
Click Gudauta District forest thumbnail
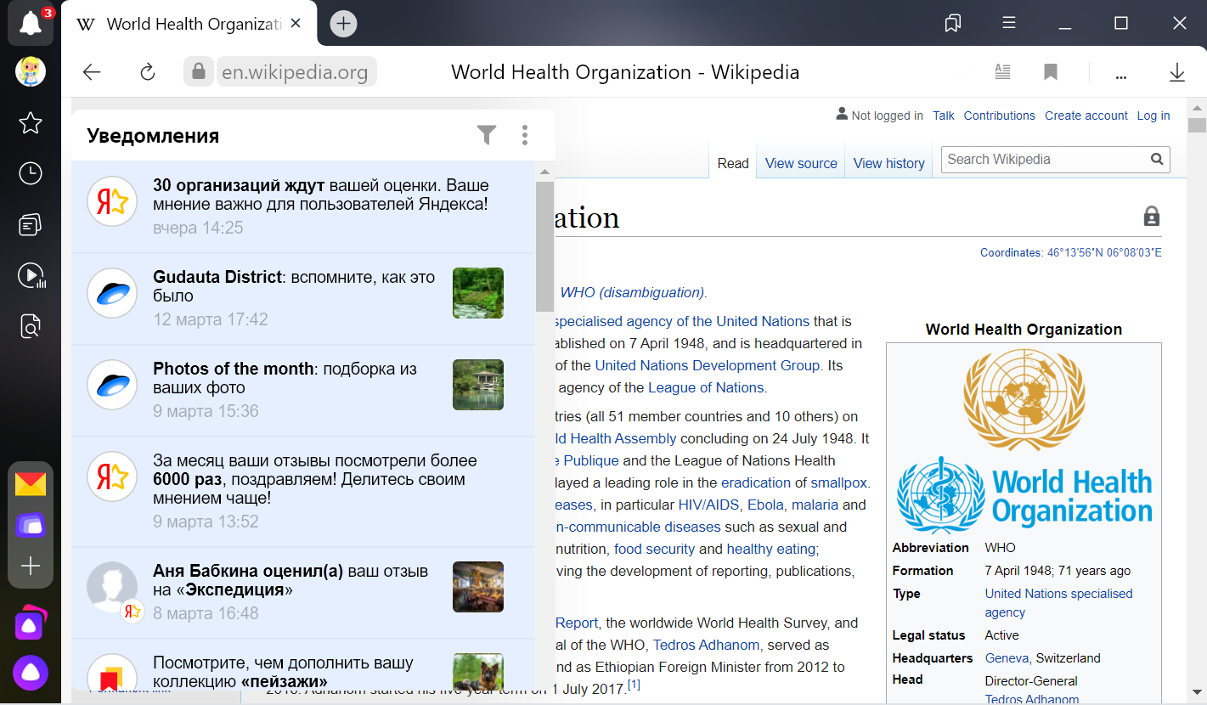478,293
